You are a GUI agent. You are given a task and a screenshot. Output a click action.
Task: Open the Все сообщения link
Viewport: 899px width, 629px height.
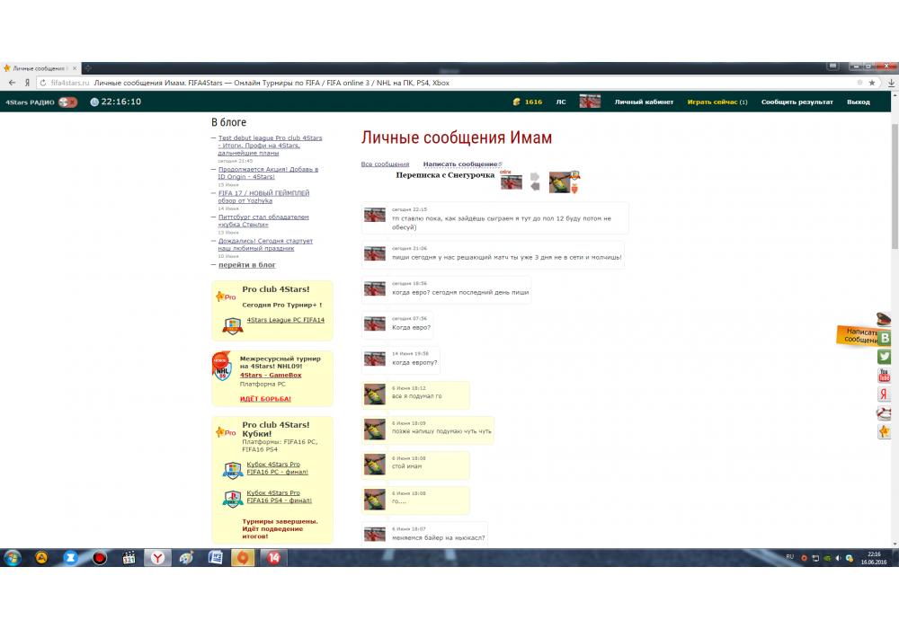385,164
